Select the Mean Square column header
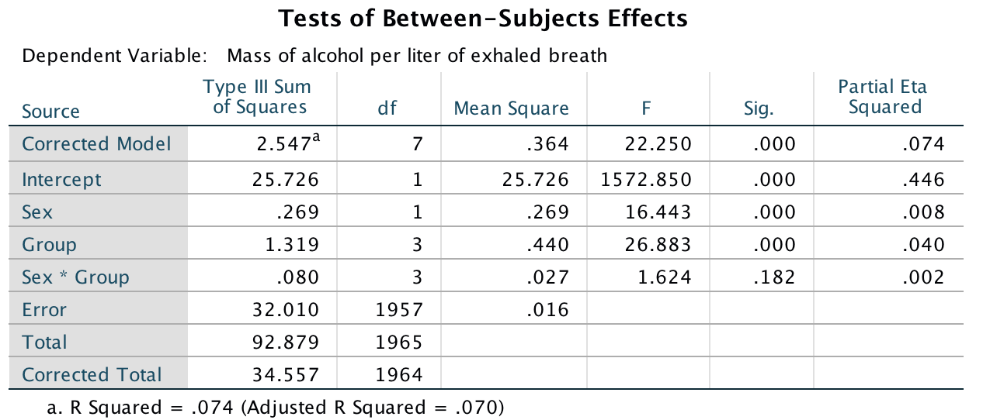Image resolution: width=983 pixels, height=420 pixels. 511,109
